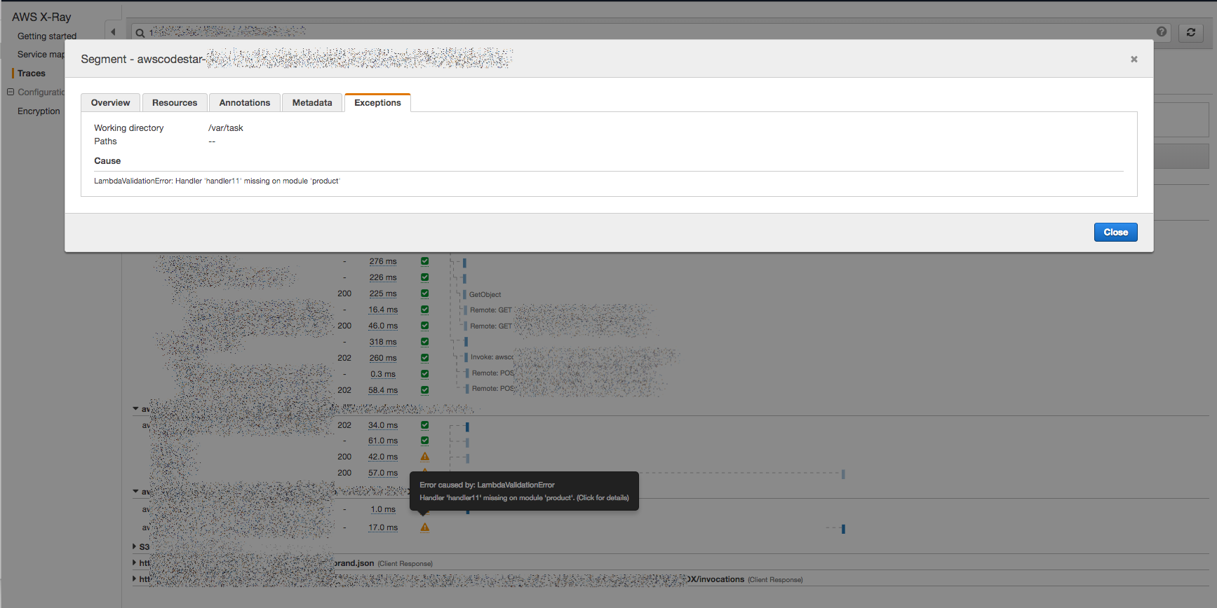Go to Encryption in the sidebar

39,111
